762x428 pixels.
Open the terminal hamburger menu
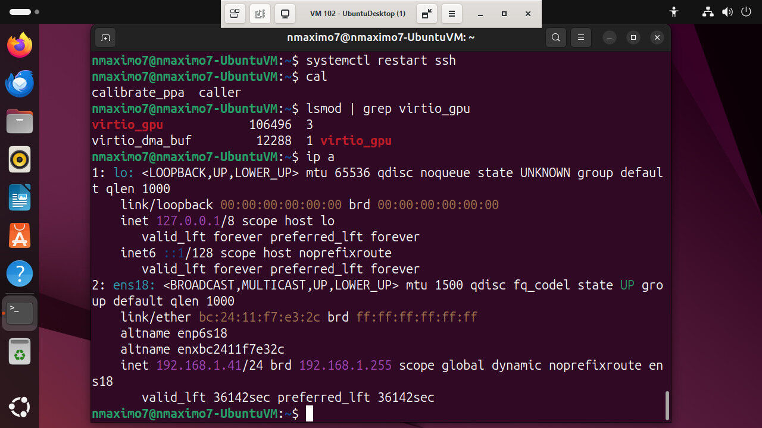tap(580, 37)
